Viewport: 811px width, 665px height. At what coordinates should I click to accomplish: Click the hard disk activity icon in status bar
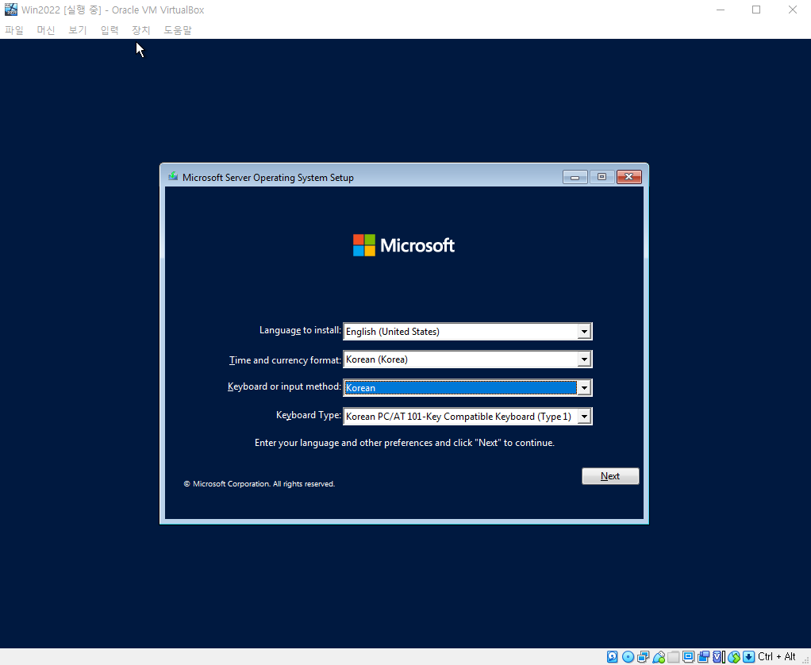613,657
